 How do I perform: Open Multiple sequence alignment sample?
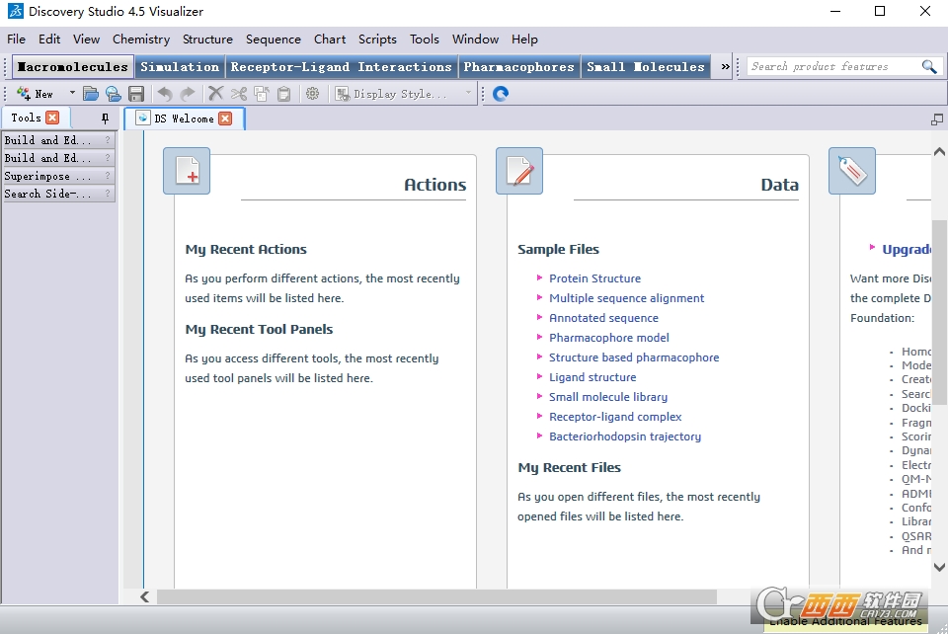pos(626,298)
